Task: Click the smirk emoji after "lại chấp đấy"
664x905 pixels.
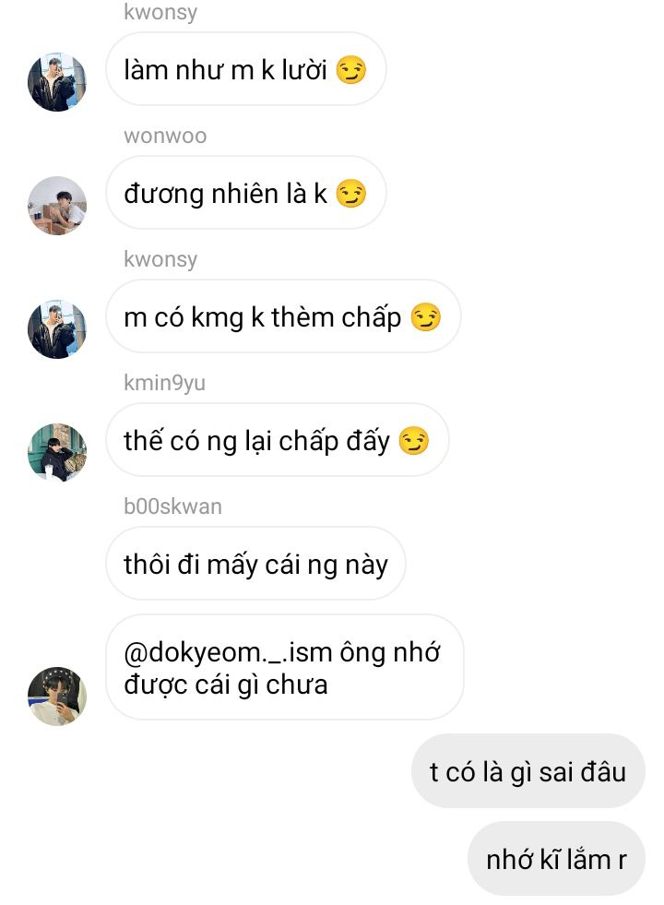Action: pyautogui.click(x=414, y=440)
